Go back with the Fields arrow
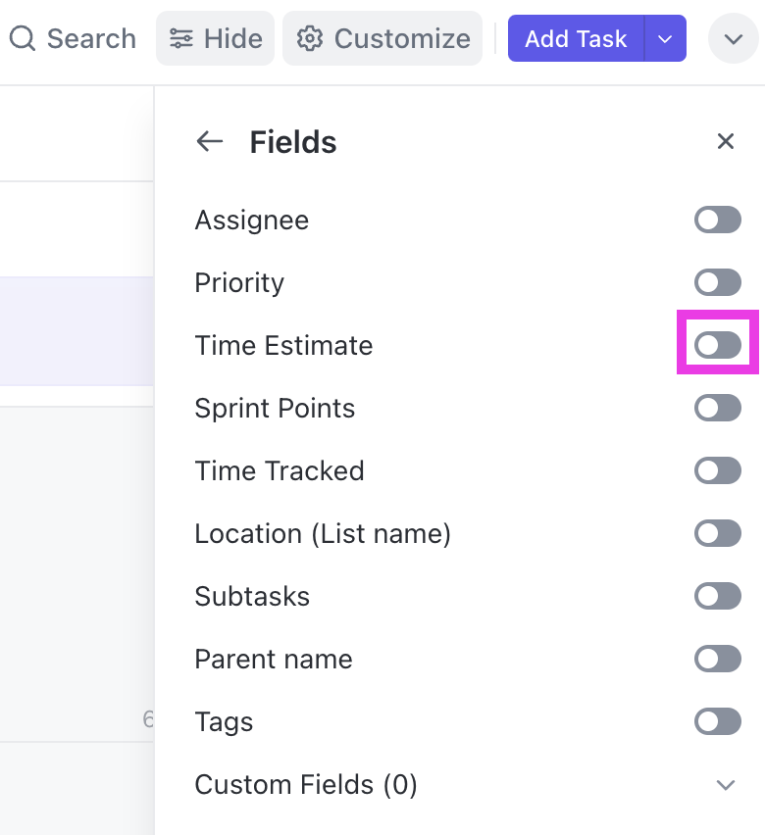 coord(210,142)
